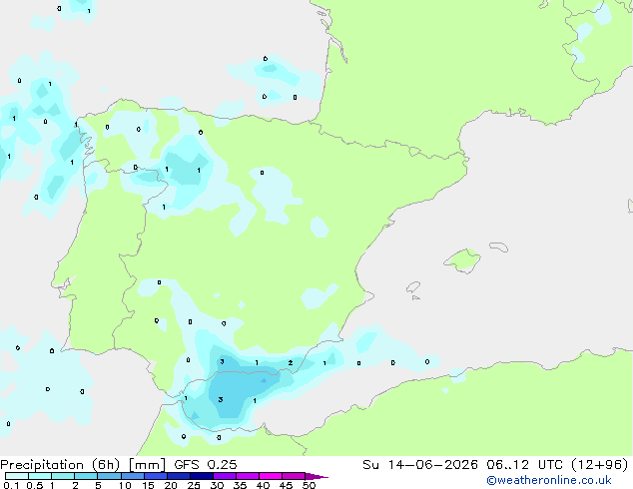
Task: Click the legend scale label "50"
Action: [x=309, y=485]
